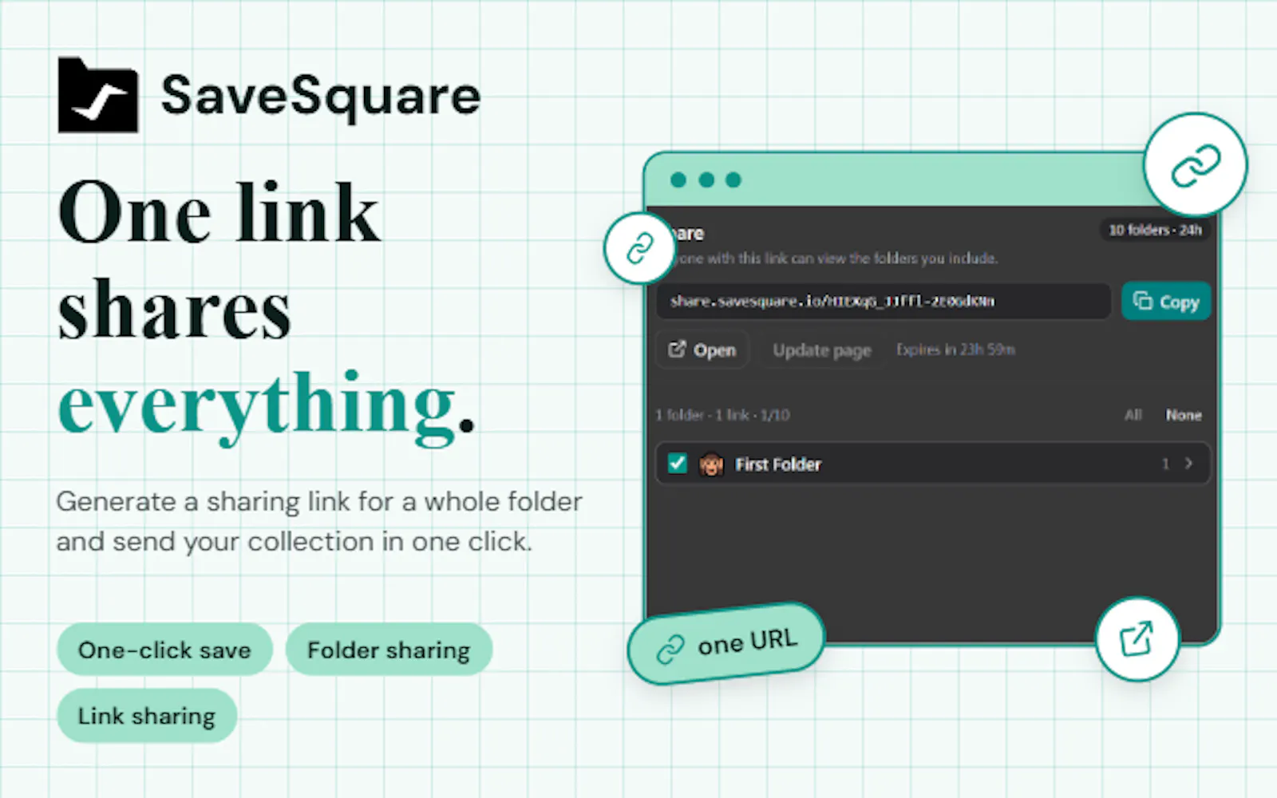Click the SaveSquare folder logo icon
1277x798 pixels.
97,95
